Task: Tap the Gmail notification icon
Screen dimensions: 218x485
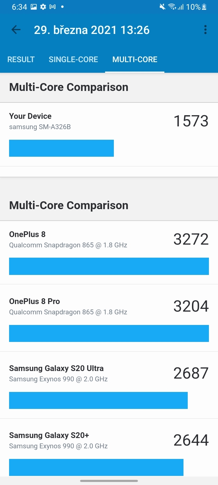Action: pyautogui.click(x=52, y=7)
